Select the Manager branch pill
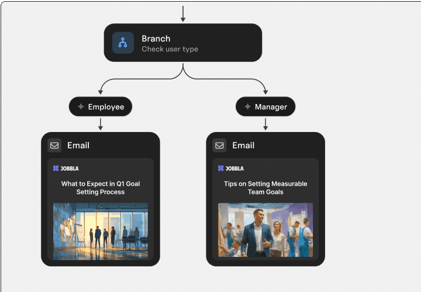 (x=265, y=106)
